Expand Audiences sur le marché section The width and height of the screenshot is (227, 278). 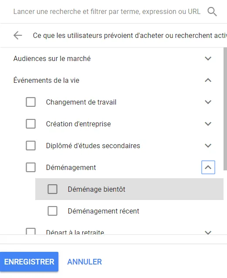pos(208,58)
